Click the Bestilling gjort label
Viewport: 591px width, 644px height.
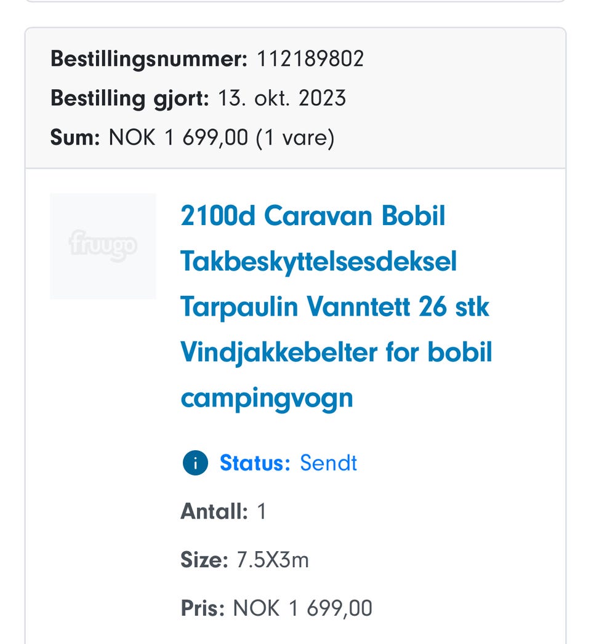(130, 98)
